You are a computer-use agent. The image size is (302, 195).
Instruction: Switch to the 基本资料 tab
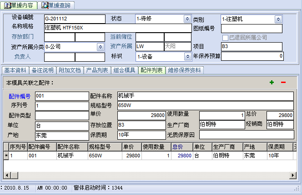(x=15, y=70)
